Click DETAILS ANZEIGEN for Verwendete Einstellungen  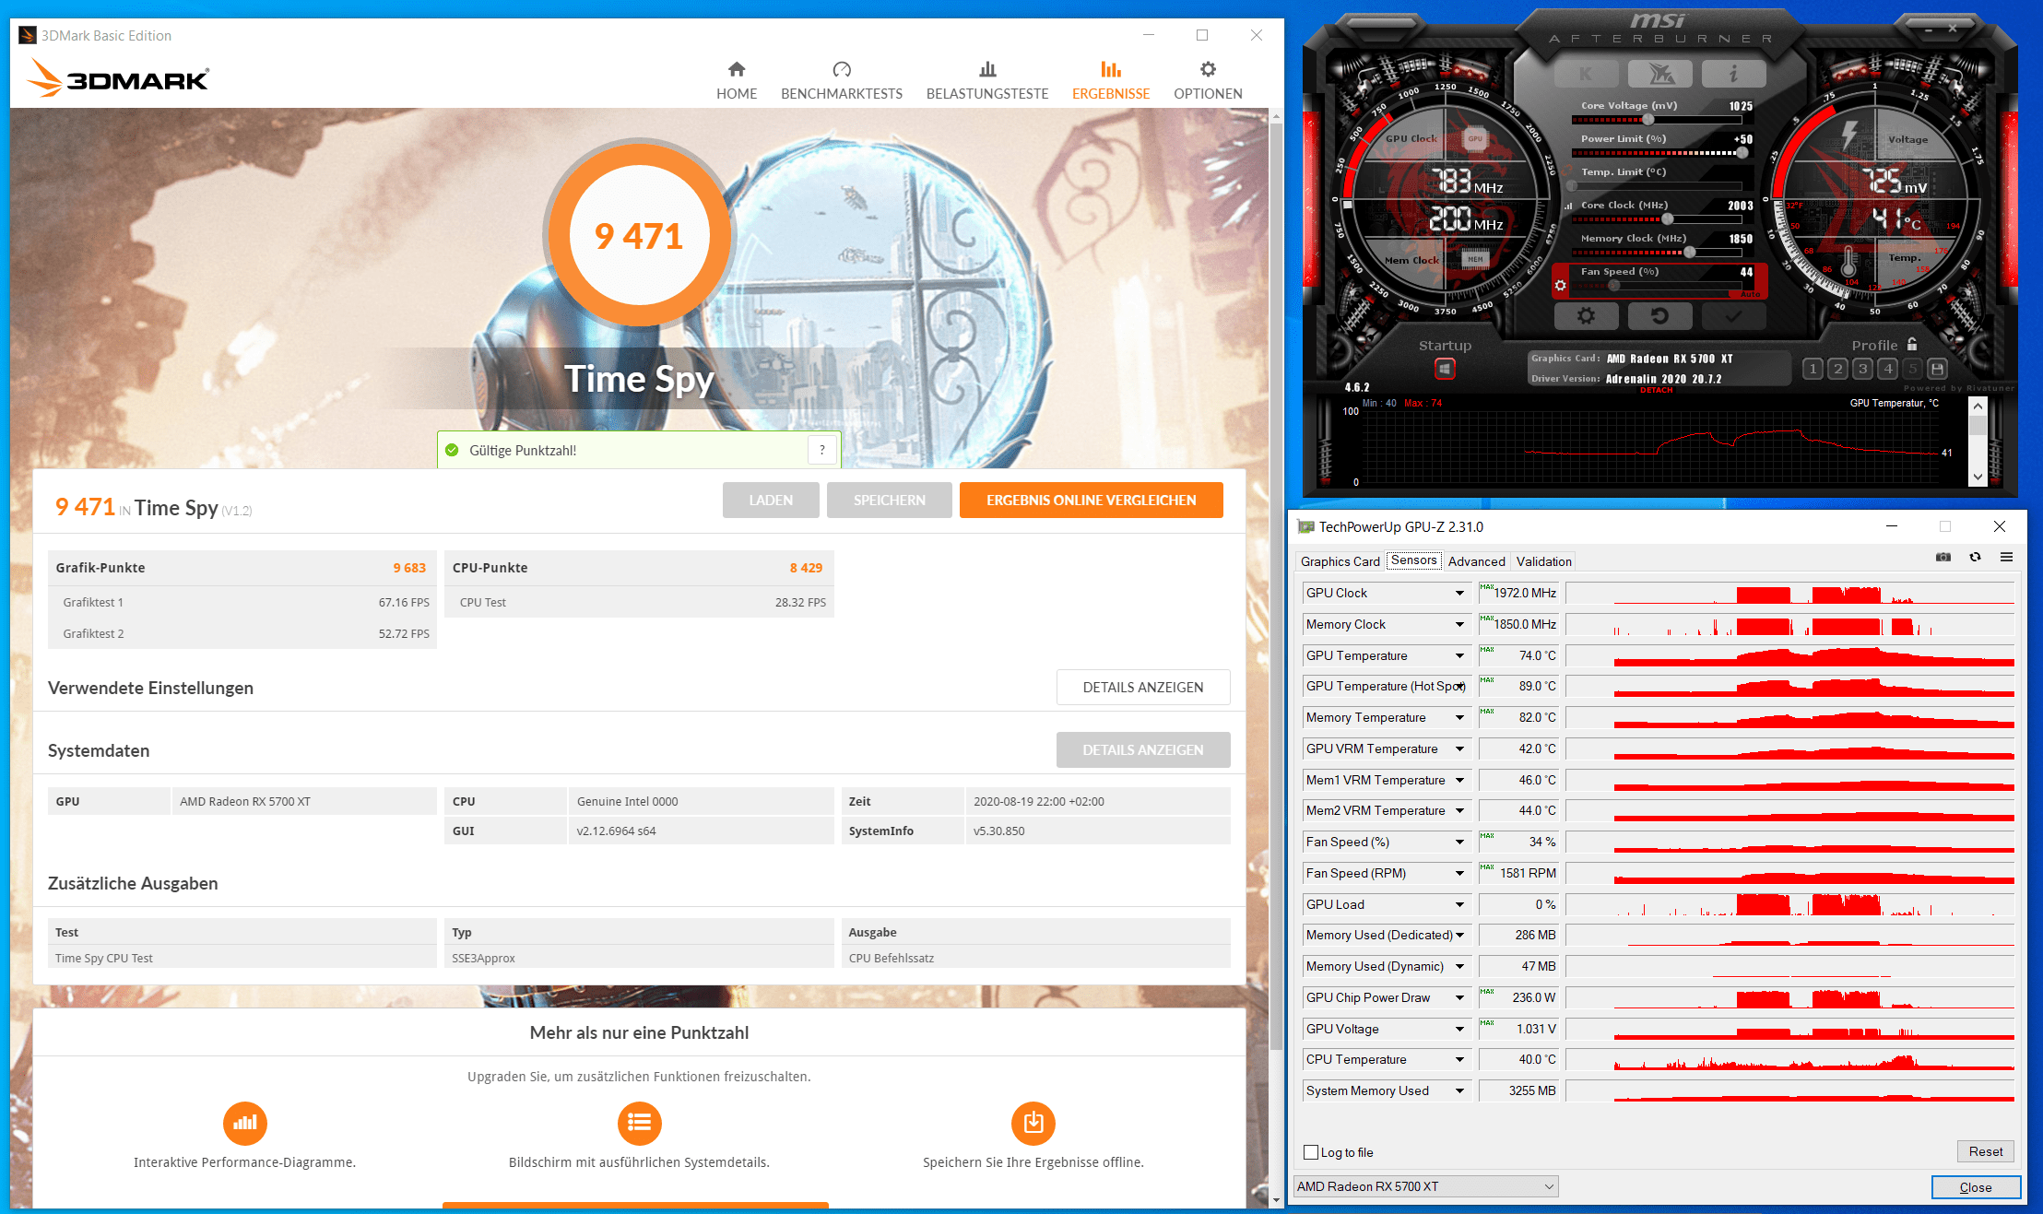1142,687
